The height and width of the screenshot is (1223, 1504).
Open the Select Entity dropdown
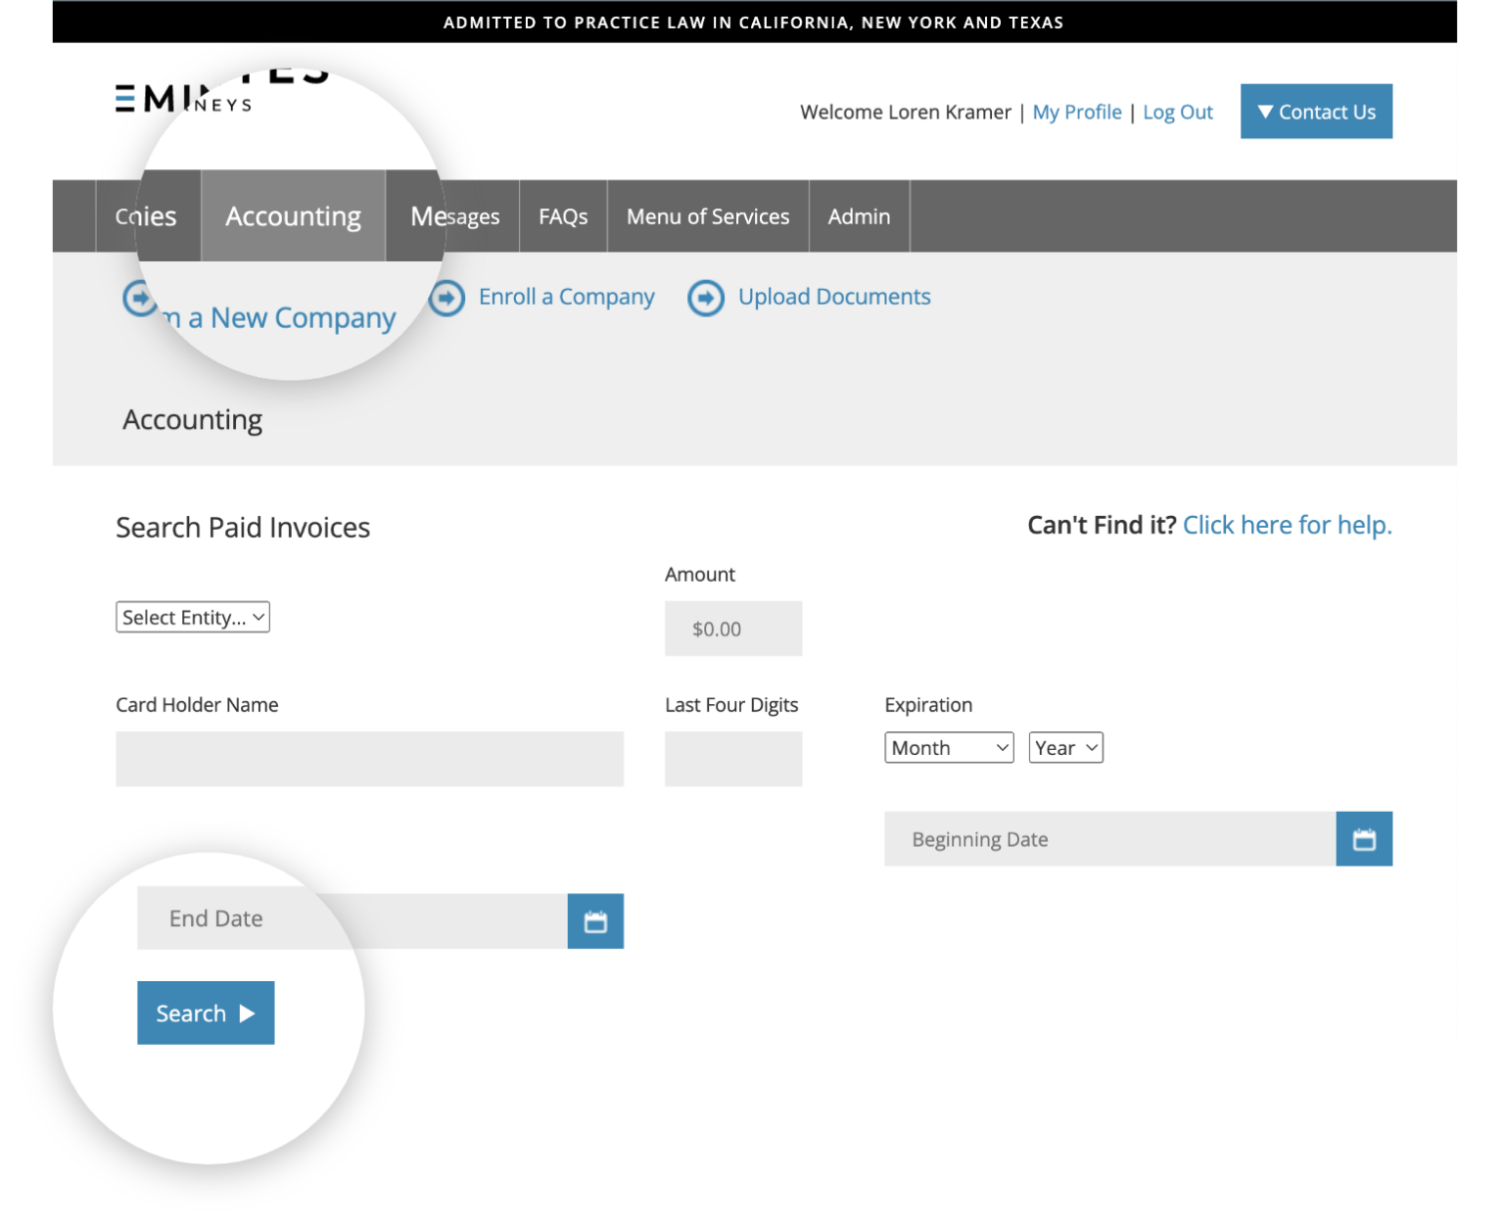[192, 617]
